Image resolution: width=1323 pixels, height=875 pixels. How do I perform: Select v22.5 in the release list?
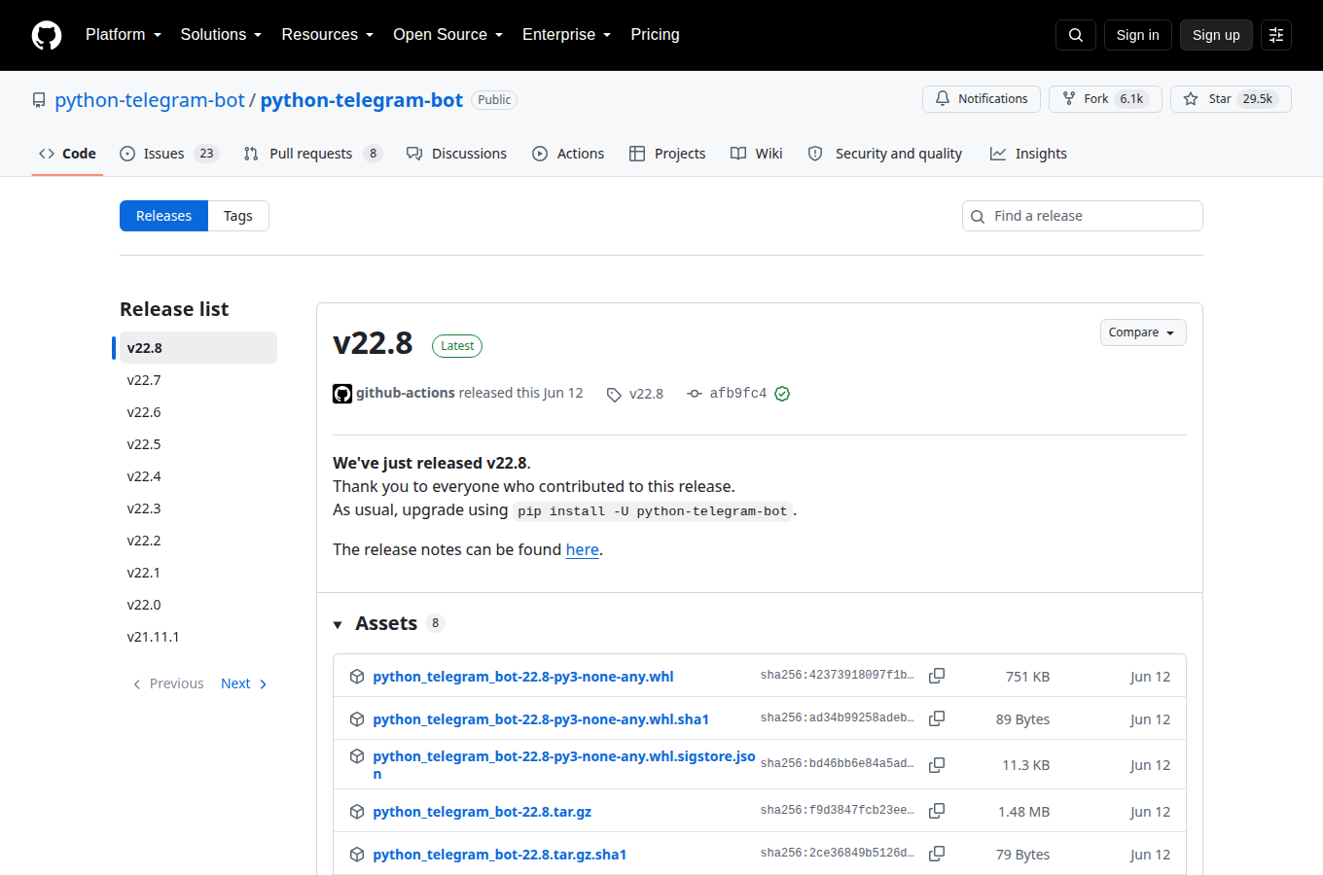point(198,444)
